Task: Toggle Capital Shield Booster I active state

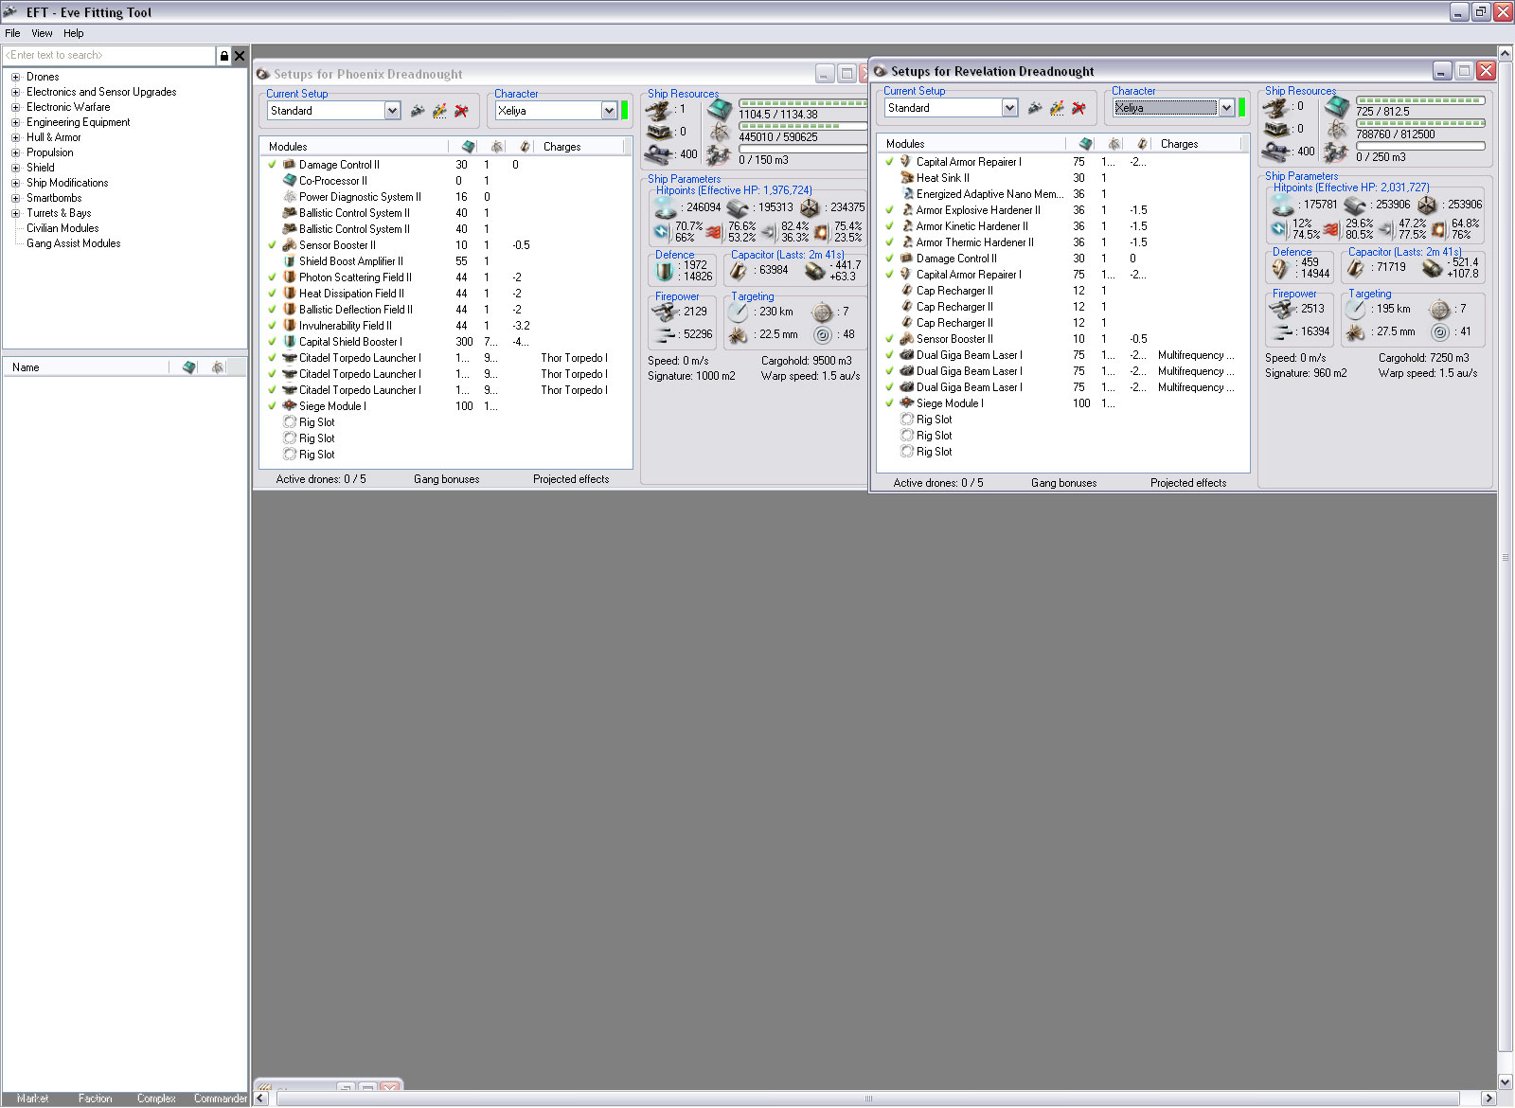Action: tap(273, 342)
